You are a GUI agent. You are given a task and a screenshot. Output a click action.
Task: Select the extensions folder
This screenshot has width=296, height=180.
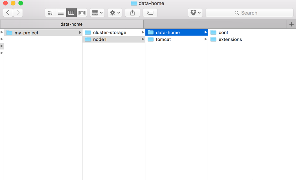(230, 39)
